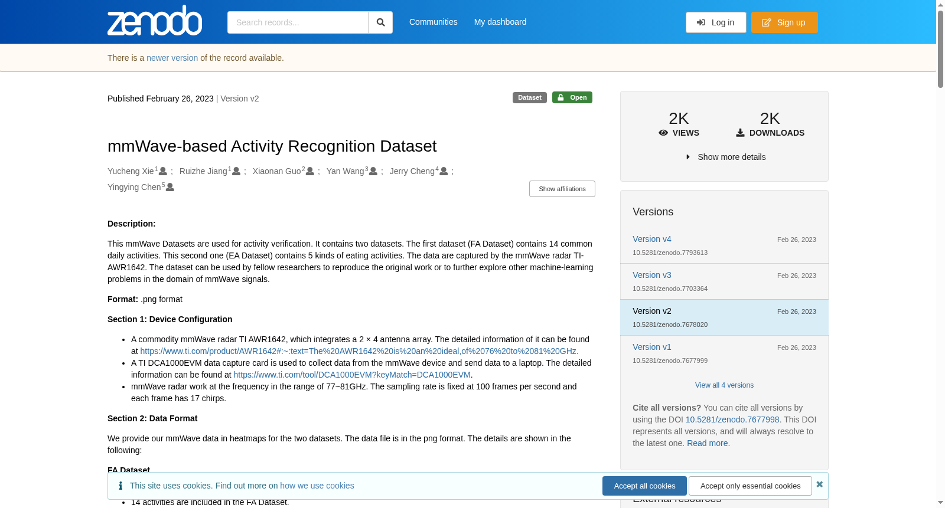Click the Dataset badge
The width and height of the screenshot is (945, 508).
(530, 97)
